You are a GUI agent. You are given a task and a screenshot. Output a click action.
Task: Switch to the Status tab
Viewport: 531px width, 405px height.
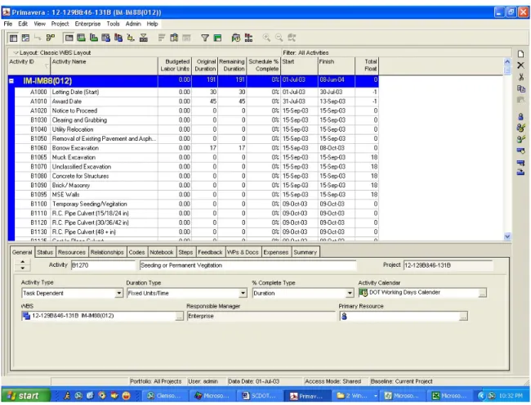(x=45, y=252)
